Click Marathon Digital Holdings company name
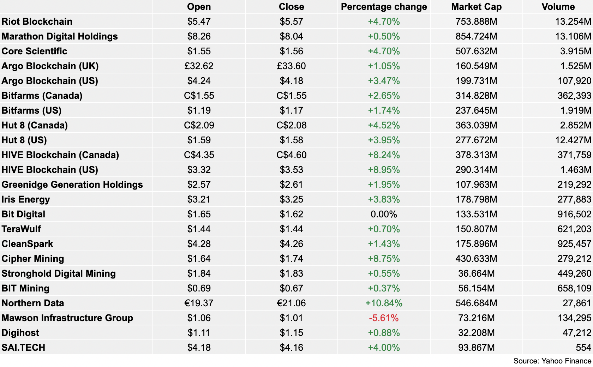The image size is (593, 367). 60,36
